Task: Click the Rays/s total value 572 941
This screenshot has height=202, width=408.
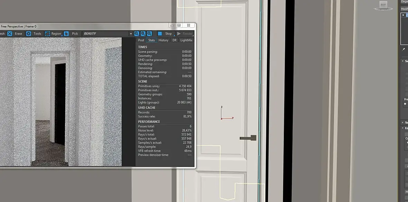Action: click(186, 134)
